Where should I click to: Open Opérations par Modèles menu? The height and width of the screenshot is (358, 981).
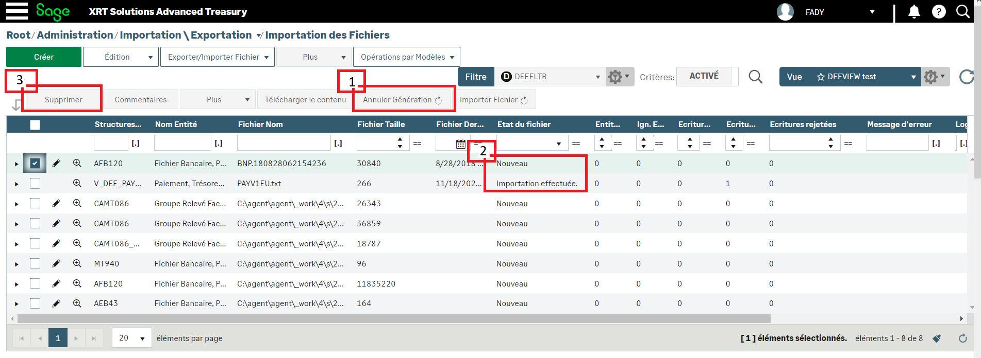[x=406, y=57]
